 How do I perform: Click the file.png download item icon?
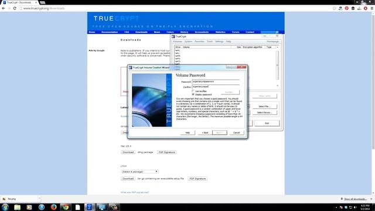point(4,199)
